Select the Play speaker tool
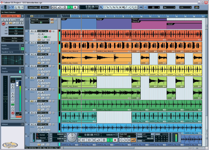The width and height of the screenshot is (209, 150). coord(133,7)
